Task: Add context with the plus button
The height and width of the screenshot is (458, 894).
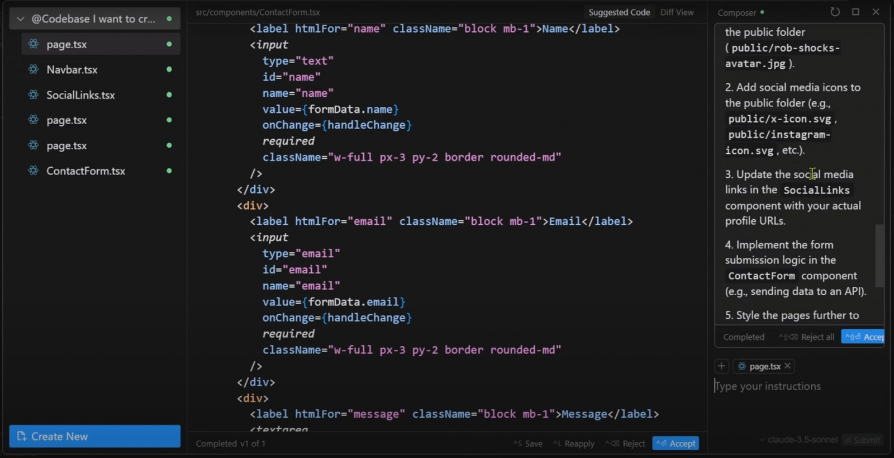Action: pos(721,366)
